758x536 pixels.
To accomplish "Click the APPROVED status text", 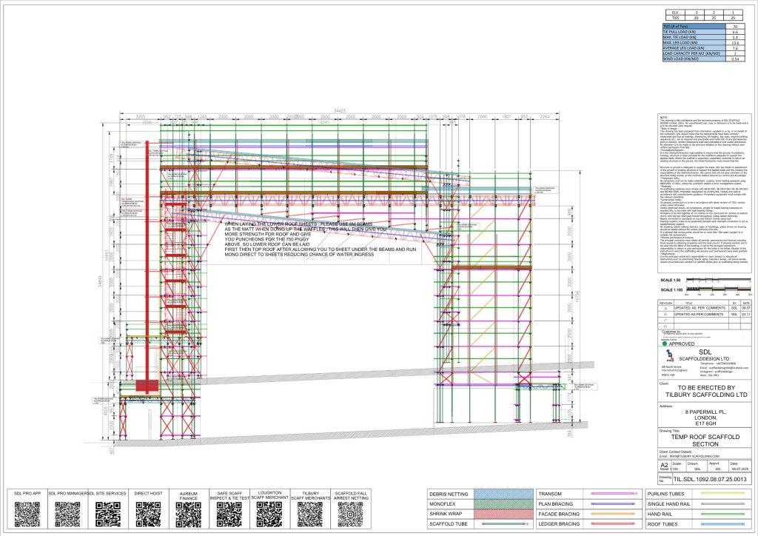I will point(682,344).
